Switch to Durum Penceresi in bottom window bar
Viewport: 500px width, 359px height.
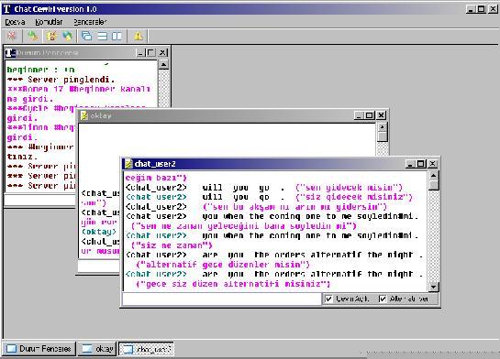click(x=39, y=349)
